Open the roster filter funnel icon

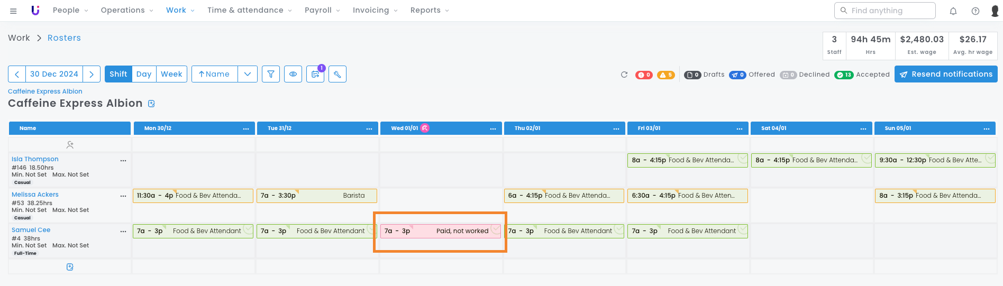pyautogui.click(x=270, y=75)
